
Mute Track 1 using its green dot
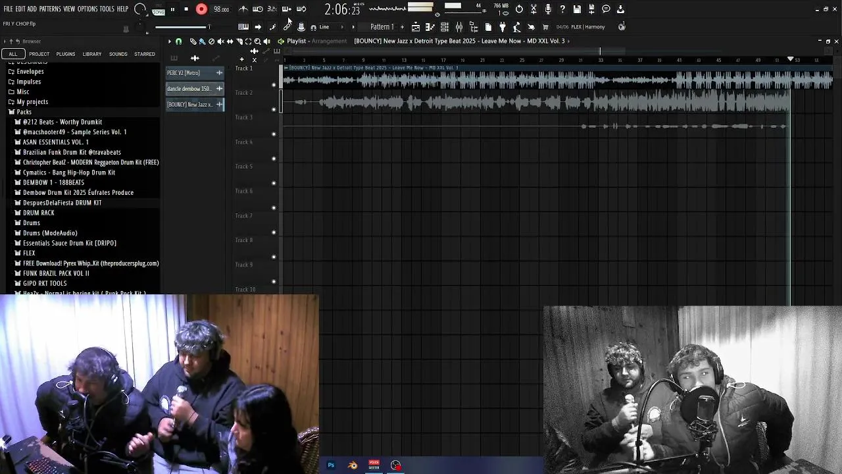tap(274, 84)
